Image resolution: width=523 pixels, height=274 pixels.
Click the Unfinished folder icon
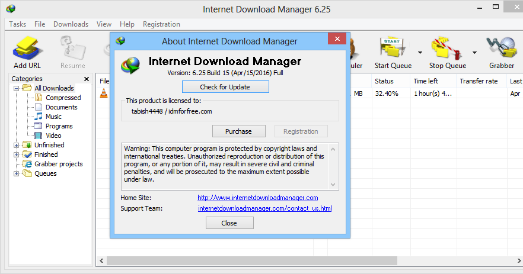pos(27,145)
